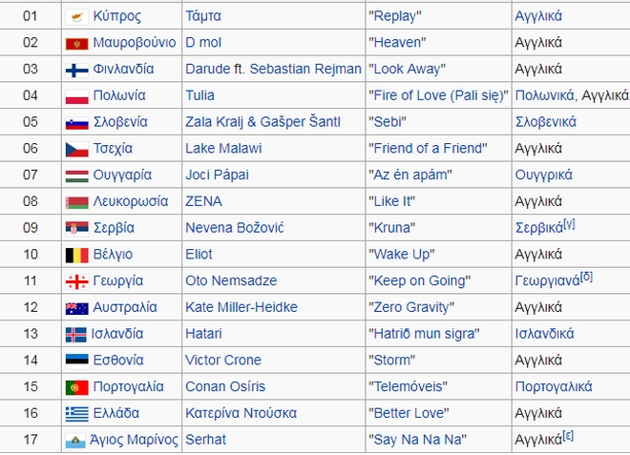This screenshot has height=455, width=630.
Task: Open the Κύπρος country link
Action: pos(117,17)
